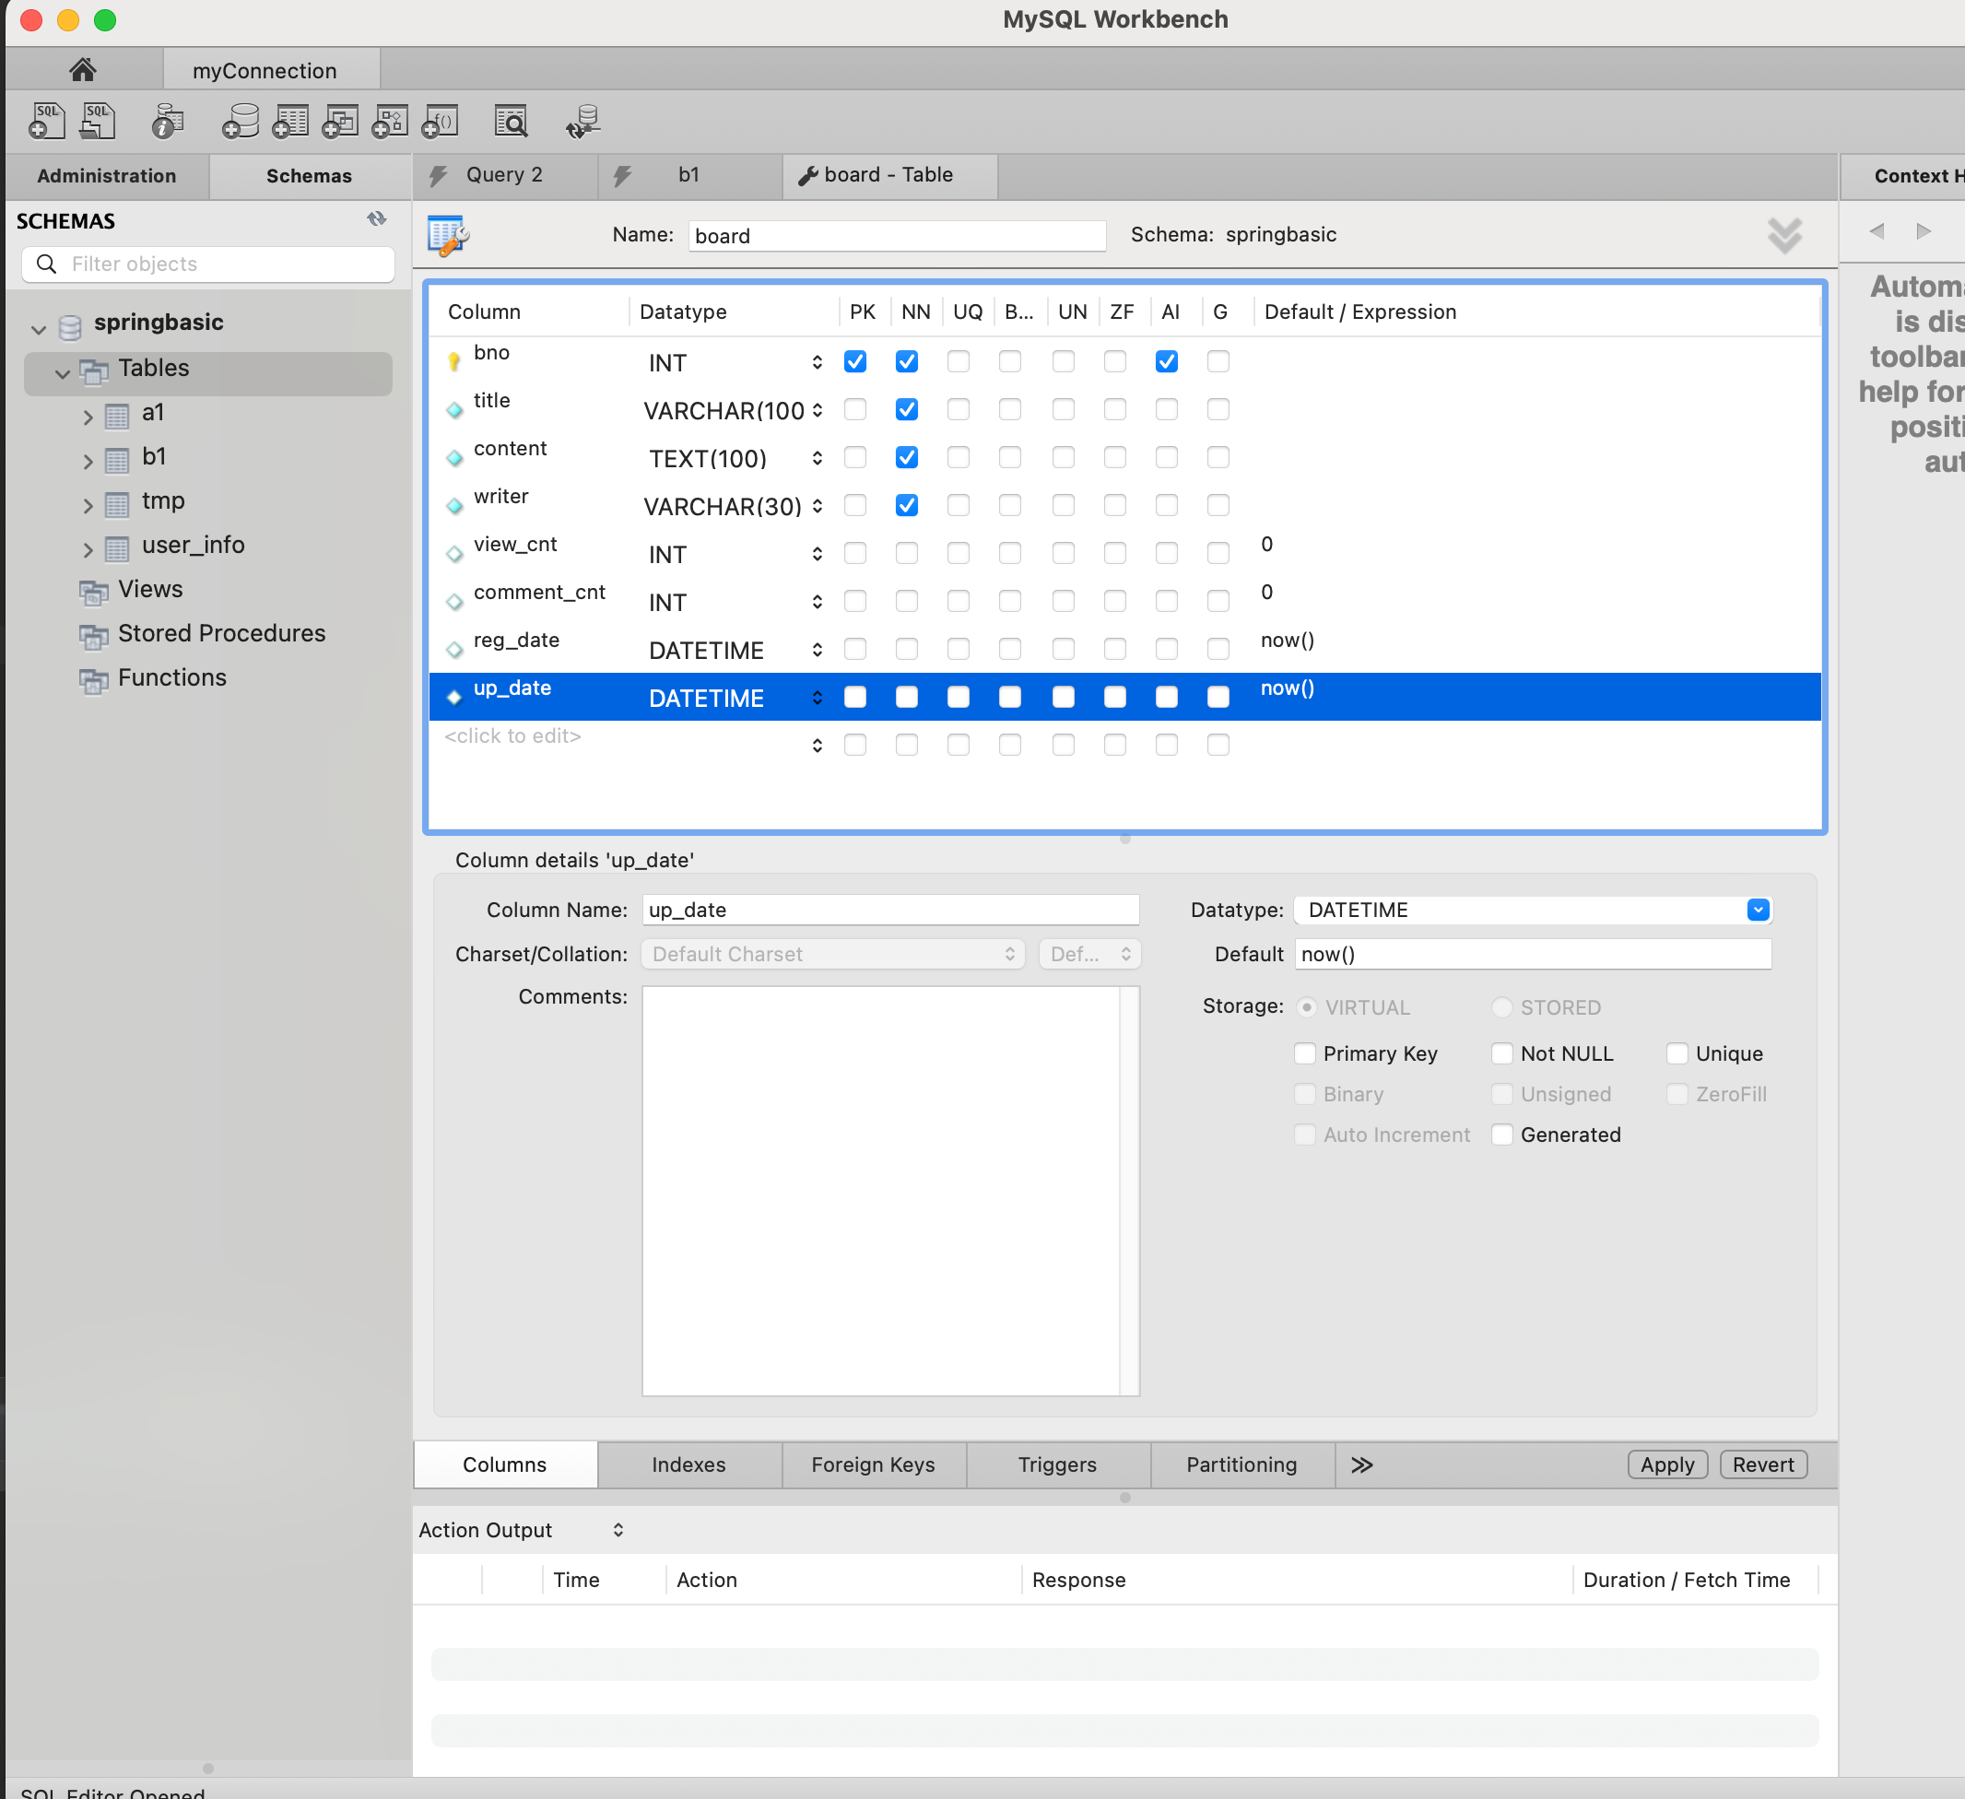Click the Filter objects search field

click(x=224, y=265)
